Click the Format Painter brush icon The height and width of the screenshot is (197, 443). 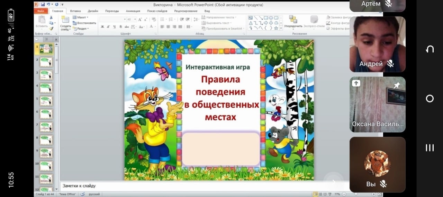[52, 29]
